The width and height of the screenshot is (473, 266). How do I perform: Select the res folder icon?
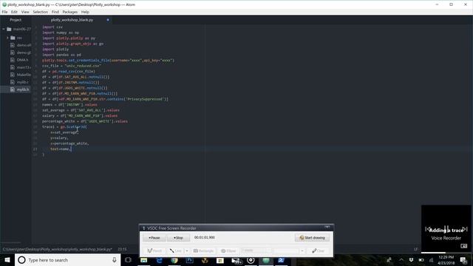coord(13,38)
